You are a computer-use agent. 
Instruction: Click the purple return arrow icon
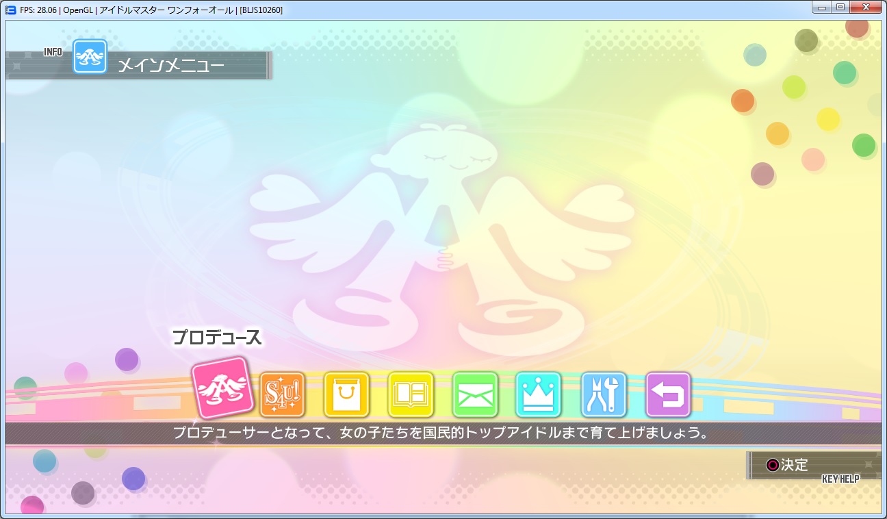click(x=668, y=394)
